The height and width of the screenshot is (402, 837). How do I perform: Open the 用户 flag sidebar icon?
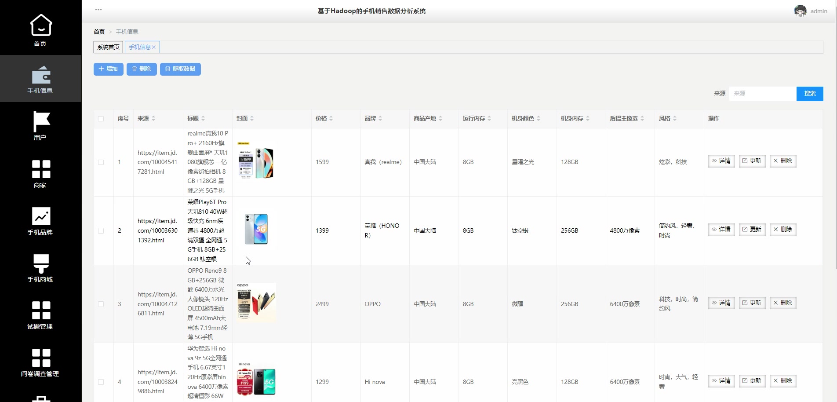click(41, 122)
